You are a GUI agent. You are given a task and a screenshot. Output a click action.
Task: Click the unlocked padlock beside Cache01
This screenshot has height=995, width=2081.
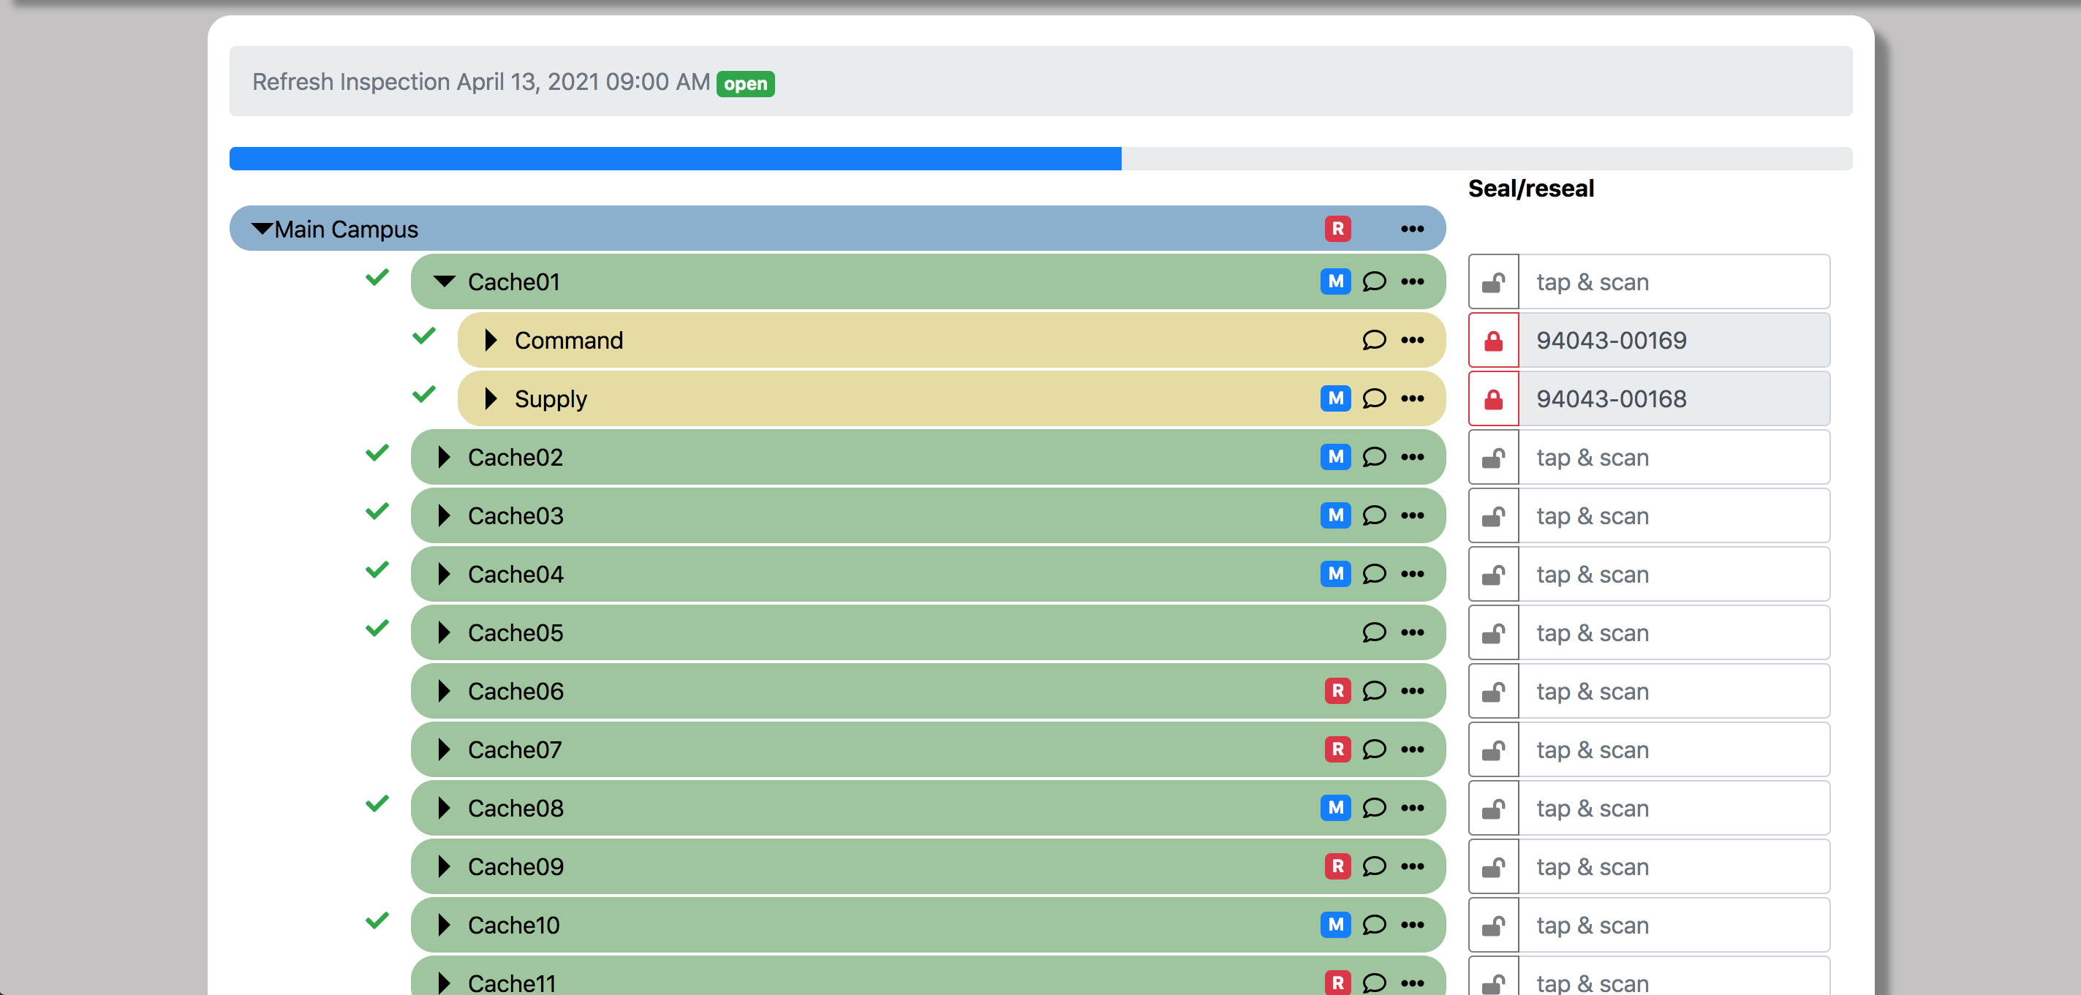[x=1493, y=282]
